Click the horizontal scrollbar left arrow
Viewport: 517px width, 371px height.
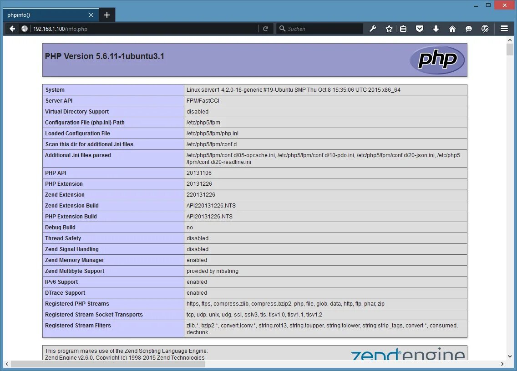point(6,364)
